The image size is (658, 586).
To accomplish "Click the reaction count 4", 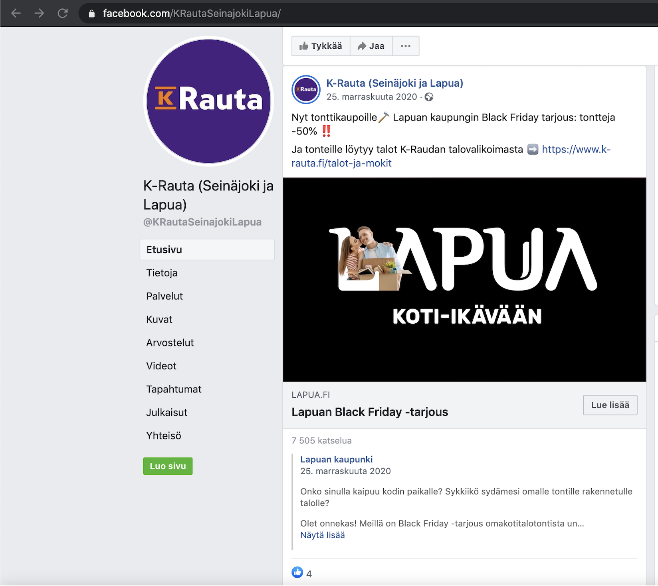I will tap(309, 574).
